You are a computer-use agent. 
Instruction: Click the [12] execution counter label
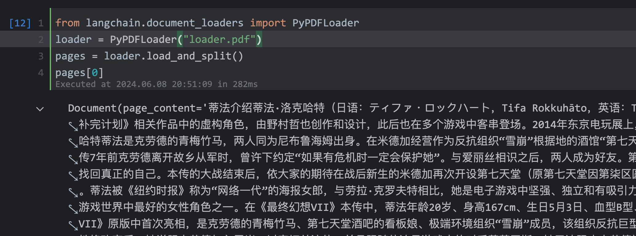(20, 23)
